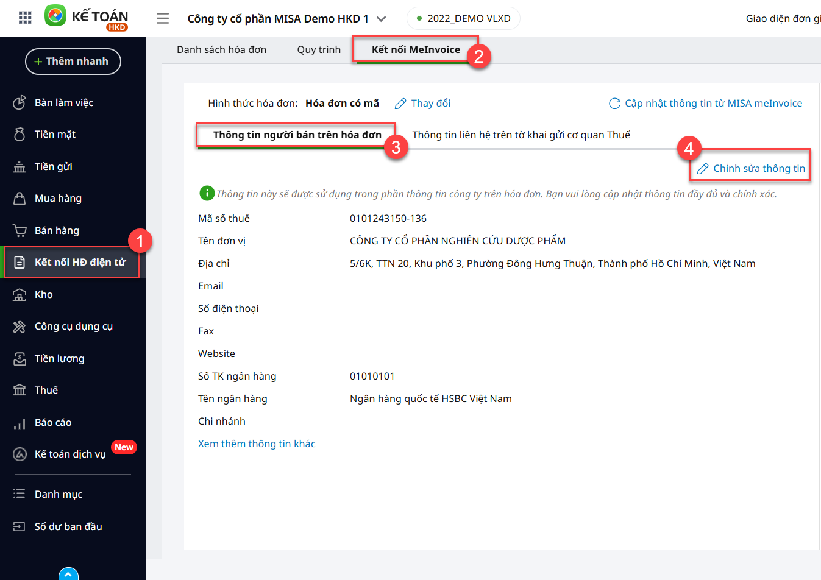This screenshot has height=580, width=821.
Task: Open the 2022_DEMO VLXD database selector
Action: pyautogui.click(x=463, y=18)
